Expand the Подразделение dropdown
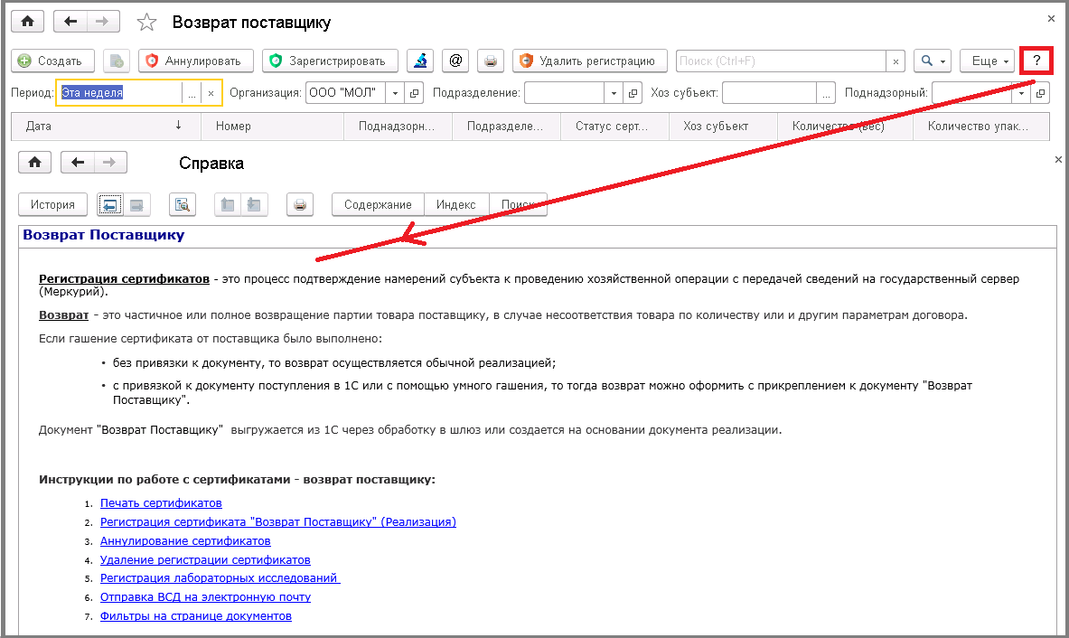The width and height of the screenshot is (1069, 638). coord(614,93)
